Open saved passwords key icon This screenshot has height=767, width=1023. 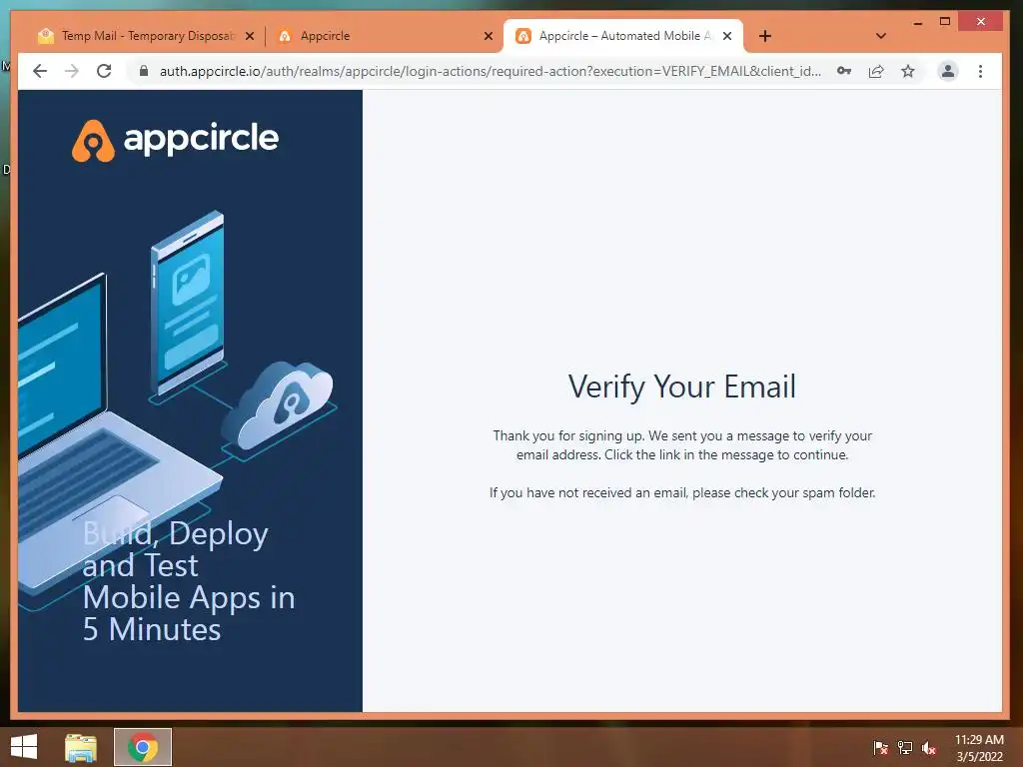click(x=843, y=71)
